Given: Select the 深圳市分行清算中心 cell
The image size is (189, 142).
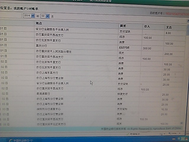Looking at the screenshot, I should tap(48, 109).
